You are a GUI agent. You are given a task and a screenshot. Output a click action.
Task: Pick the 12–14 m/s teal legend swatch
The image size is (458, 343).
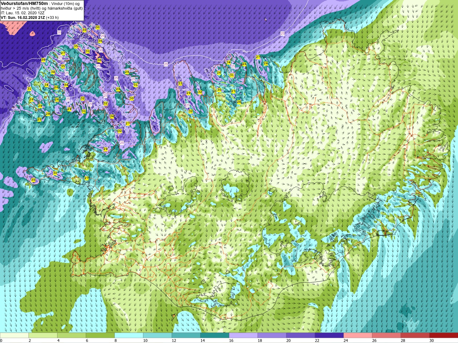pos(186,335)
